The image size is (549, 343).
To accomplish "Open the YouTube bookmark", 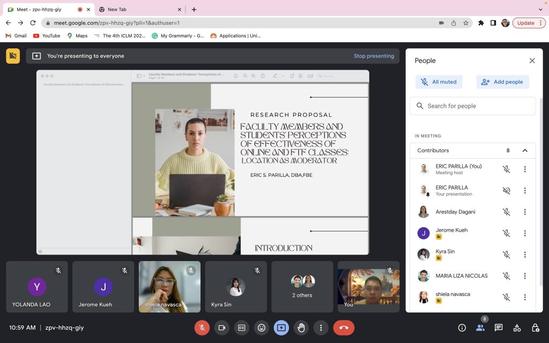I will point(47,36).
